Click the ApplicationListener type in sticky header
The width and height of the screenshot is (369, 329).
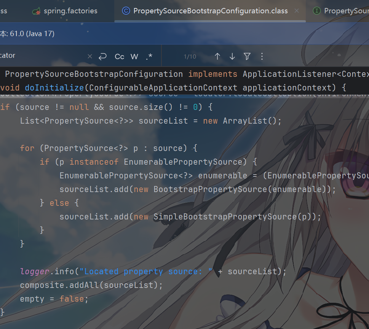[x=290, y=74]
